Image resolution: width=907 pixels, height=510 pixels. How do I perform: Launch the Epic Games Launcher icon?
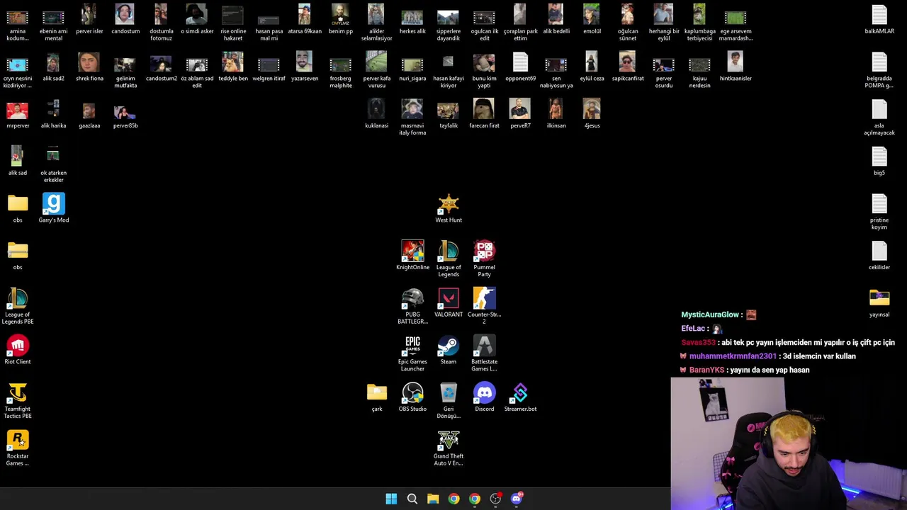[412, 353]
